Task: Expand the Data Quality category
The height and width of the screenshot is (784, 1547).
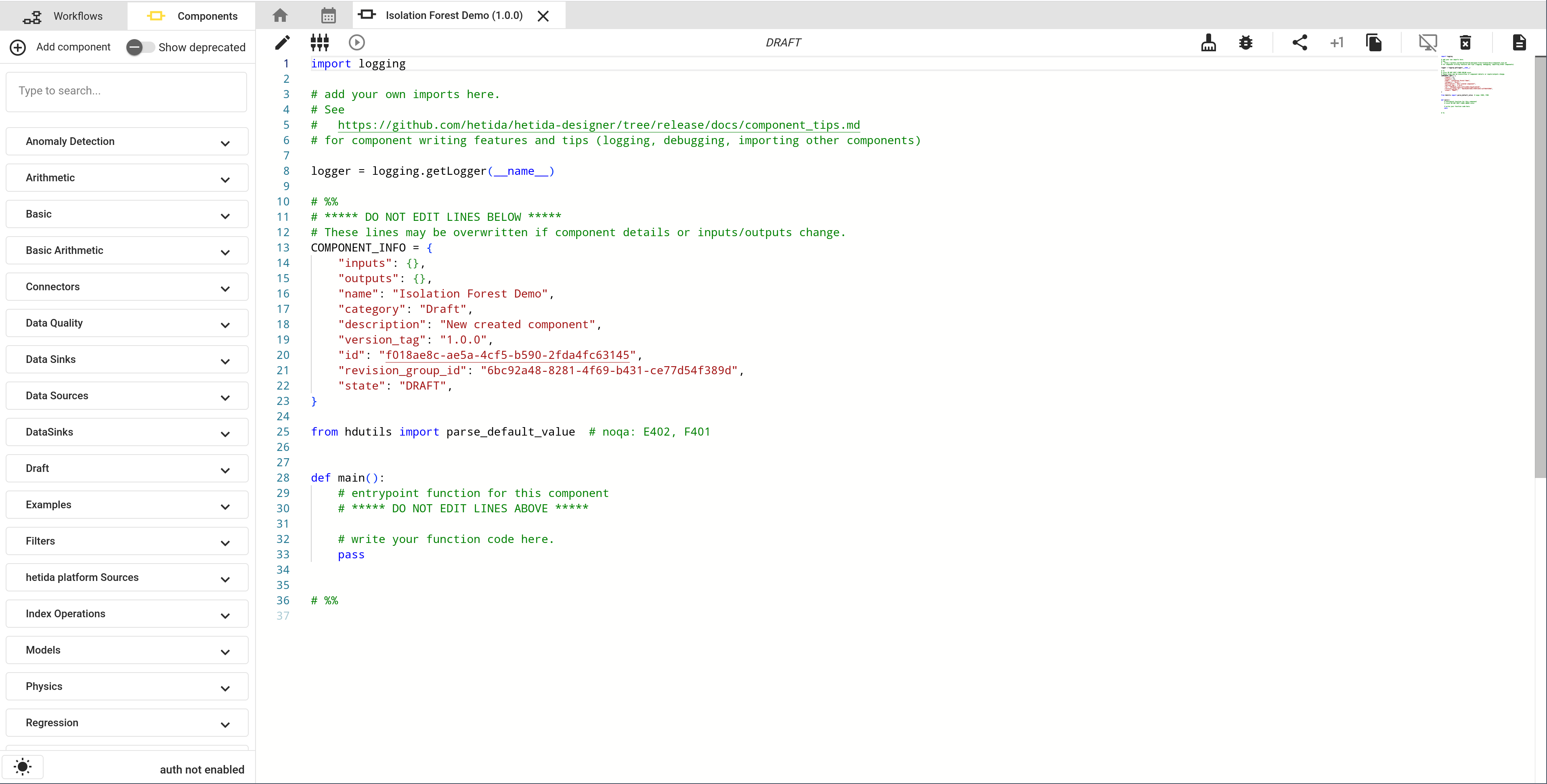Action: 127,323
